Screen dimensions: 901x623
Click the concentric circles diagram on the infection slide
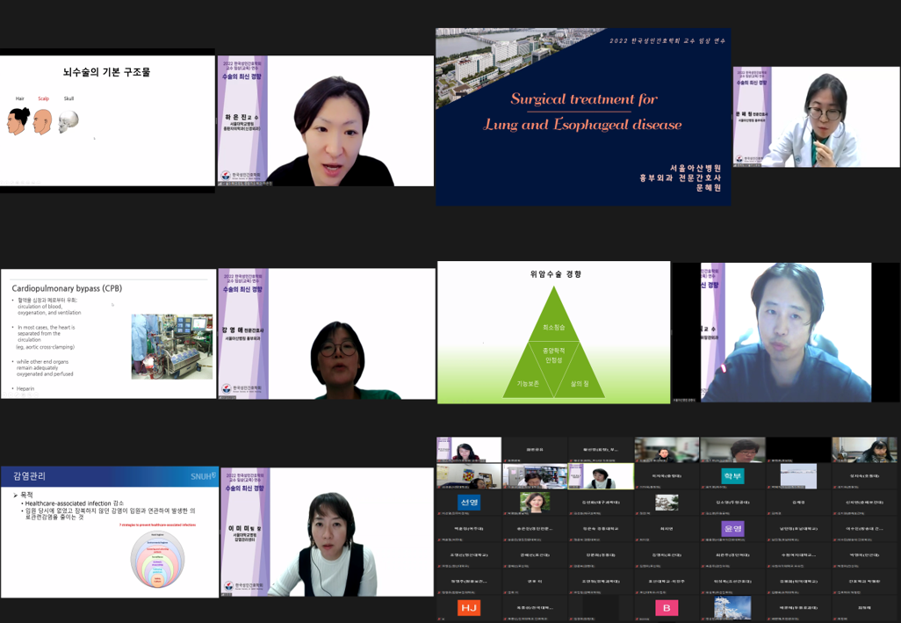click(x=157, y=559)
